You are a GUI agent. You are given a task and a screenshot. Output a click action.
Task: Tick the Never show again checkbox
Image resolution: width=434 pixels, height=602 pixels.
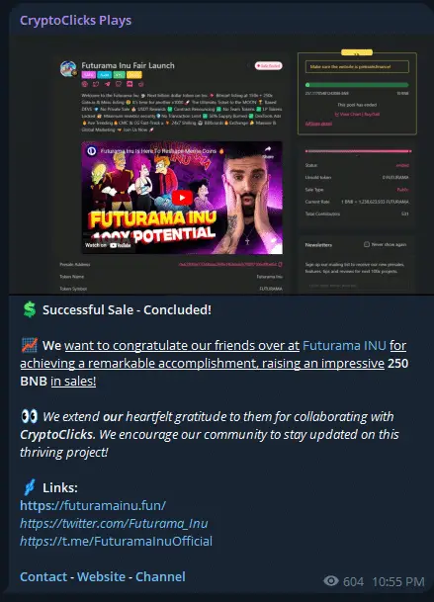[367, 244]
